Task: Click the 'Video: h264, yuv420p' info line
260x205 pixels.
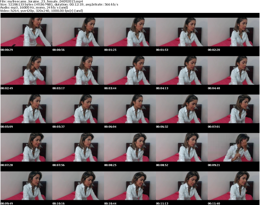Action: pos(41,11)
